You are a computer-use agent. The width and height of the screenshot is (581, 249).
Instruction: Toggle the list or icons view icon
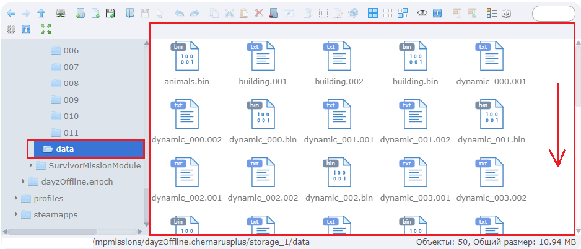click(492, 14)
